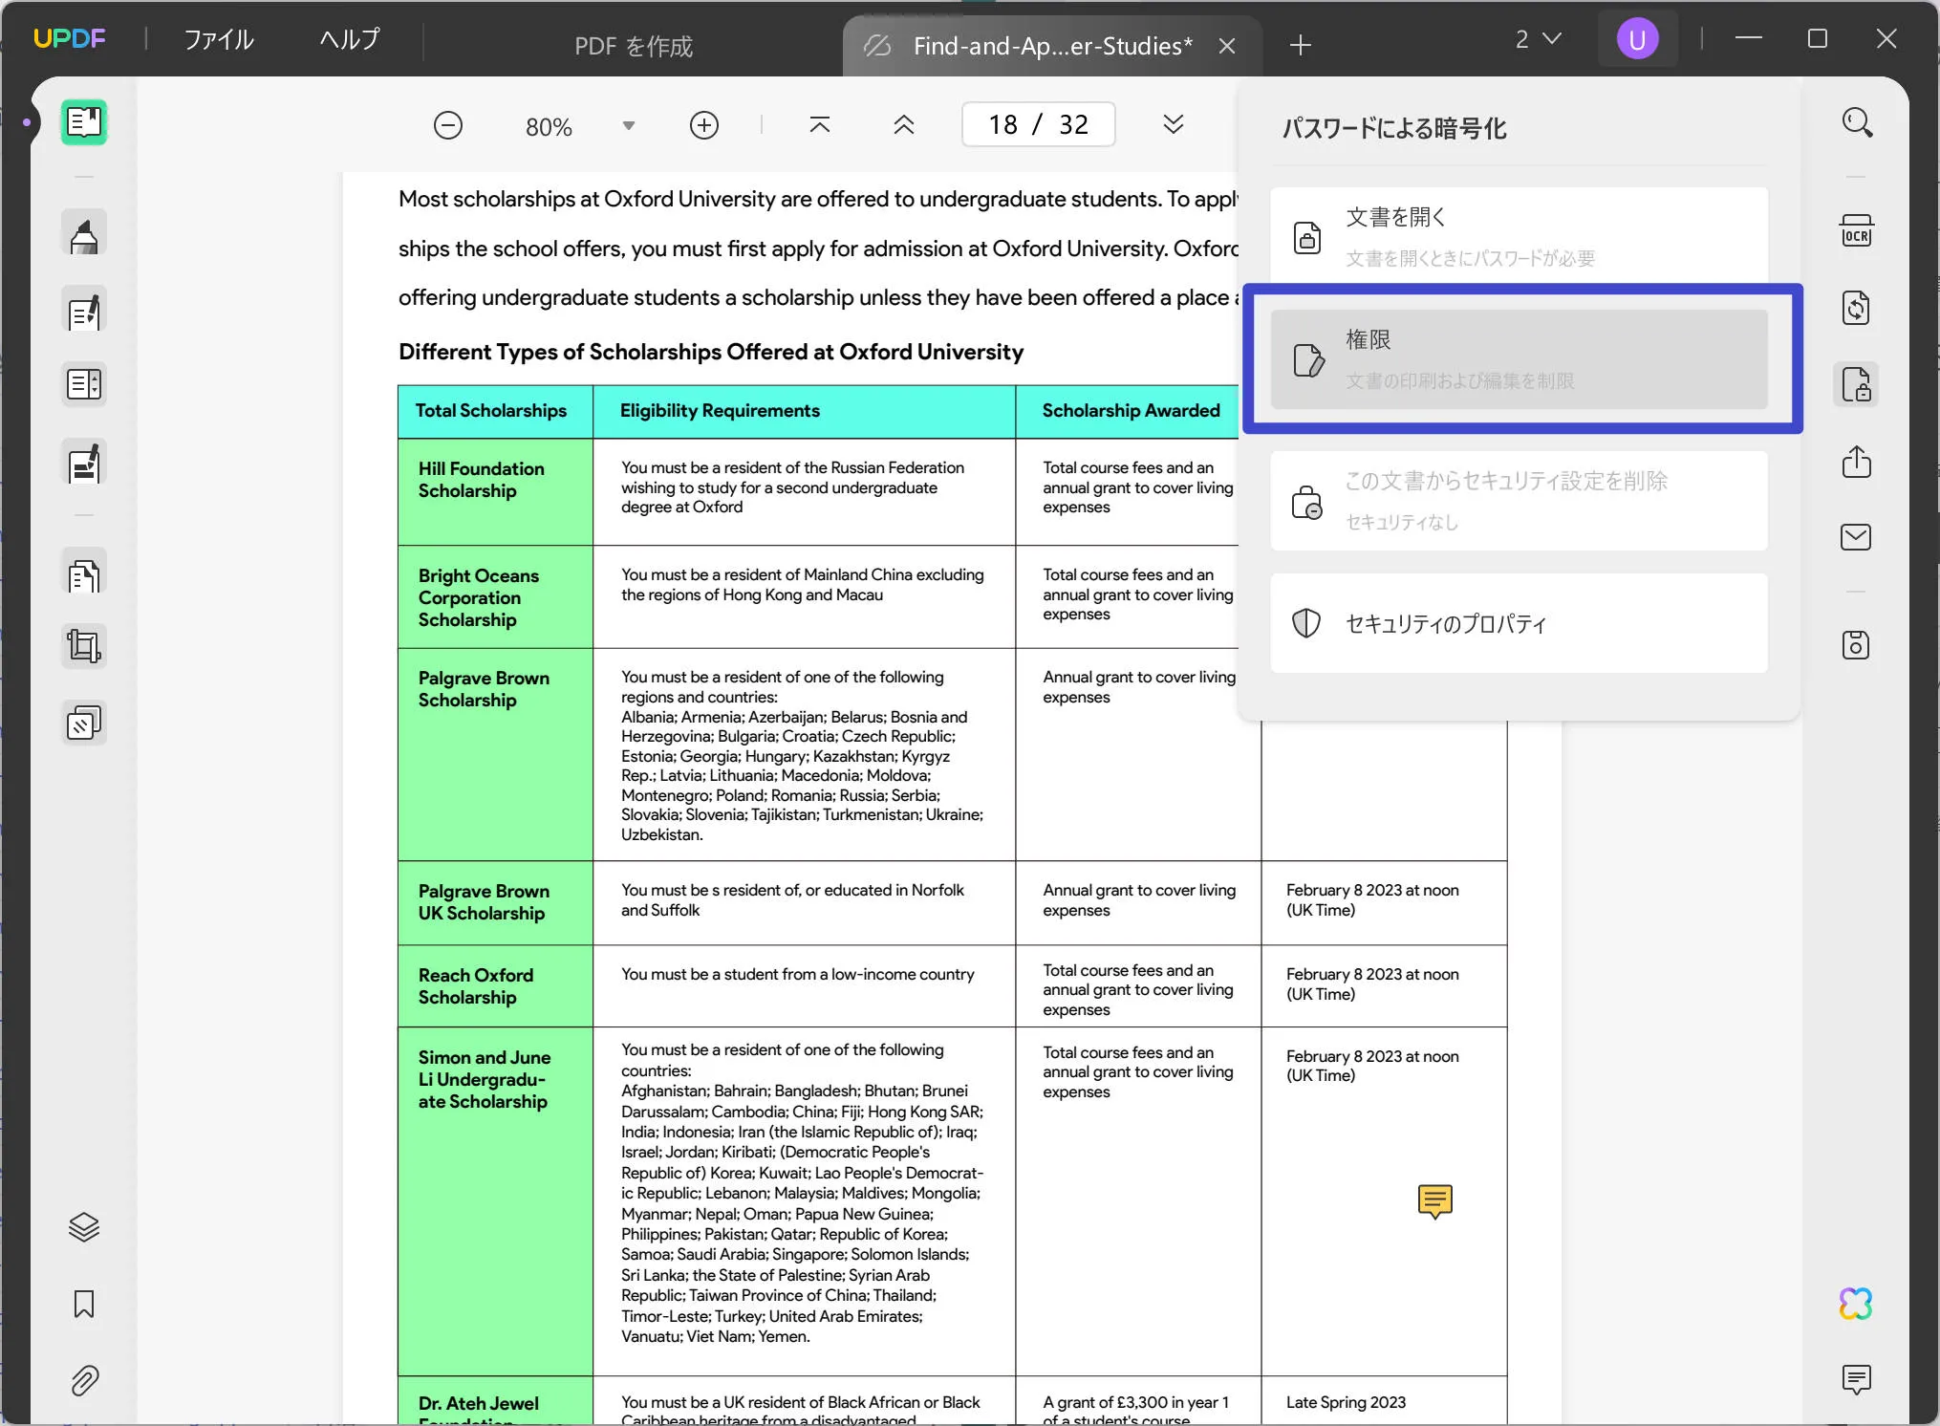Open the user account avatar
Viewport: 1940px width, 1426px height.
1637,39
